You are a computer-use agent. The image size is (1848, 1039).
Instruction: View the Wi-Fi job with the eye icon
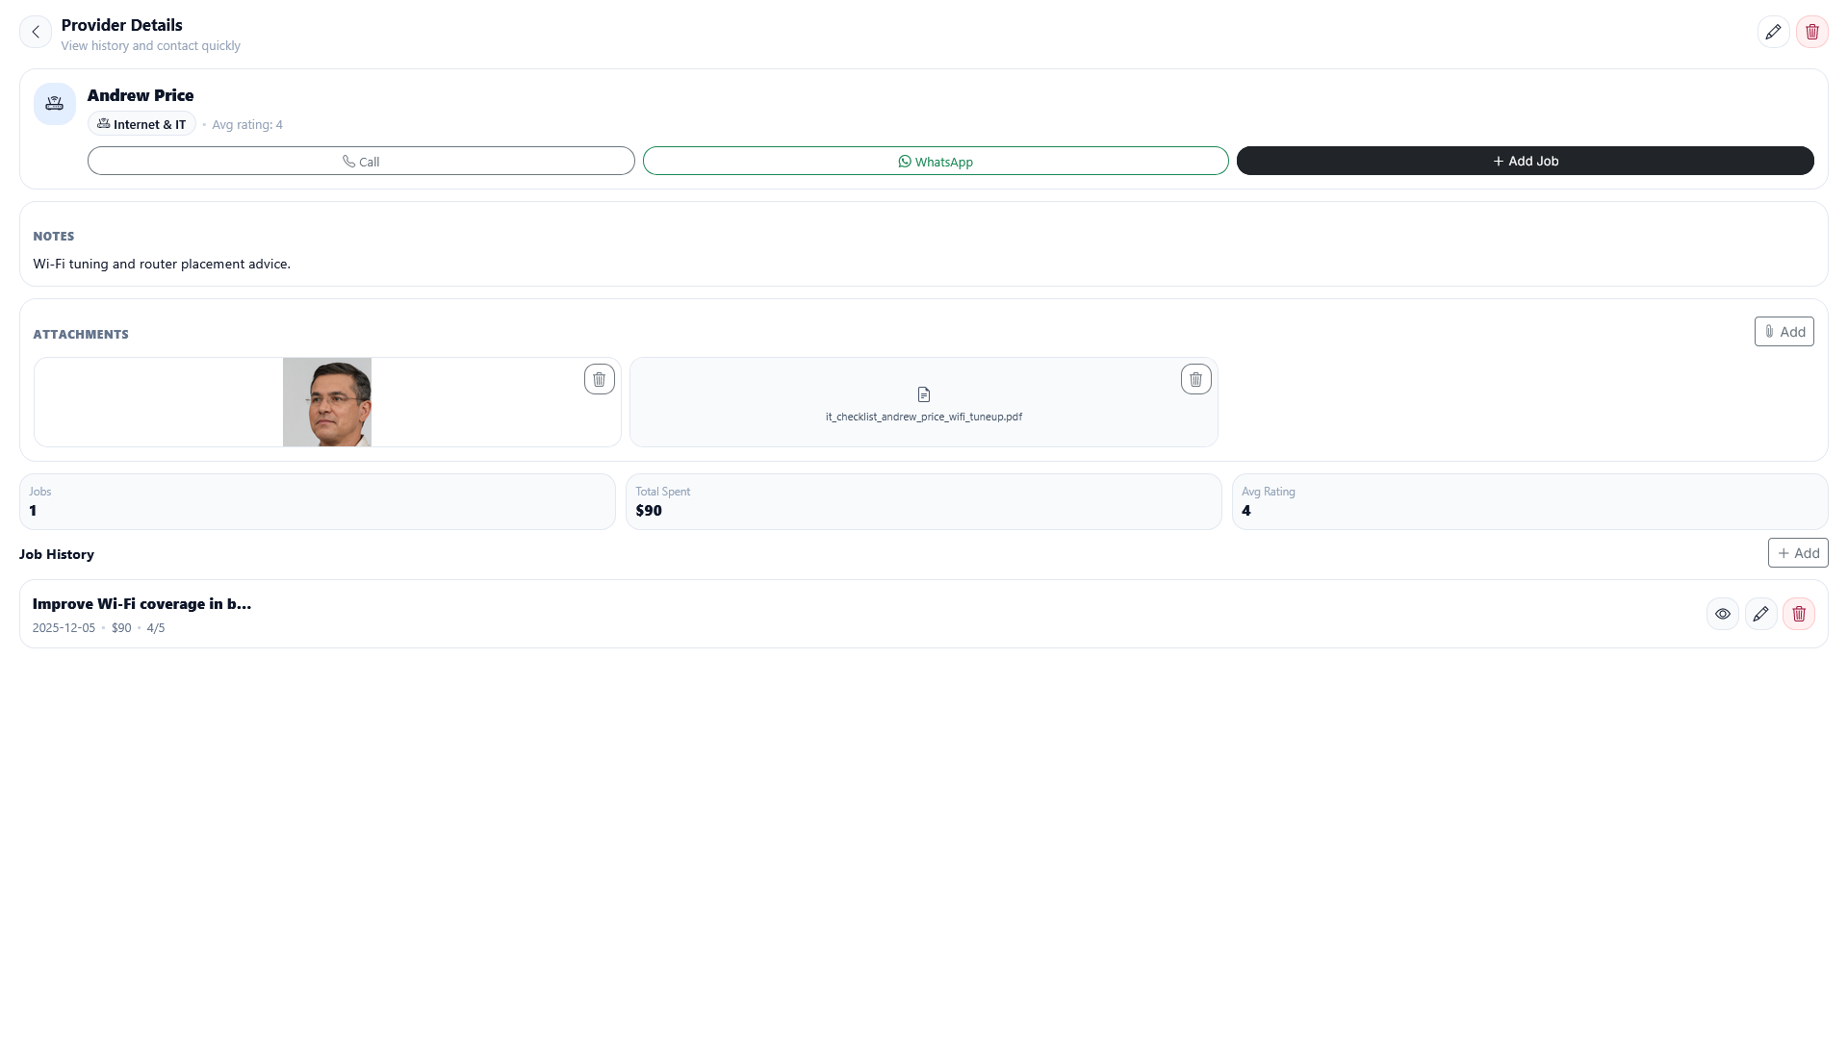click(x=1722, y=613)
